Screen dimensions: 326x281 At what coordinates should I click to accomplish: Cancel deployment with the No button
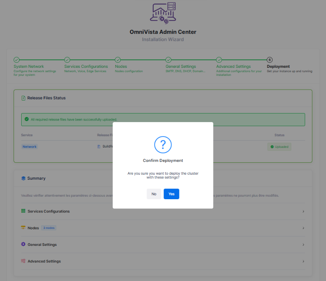[154, 194]
